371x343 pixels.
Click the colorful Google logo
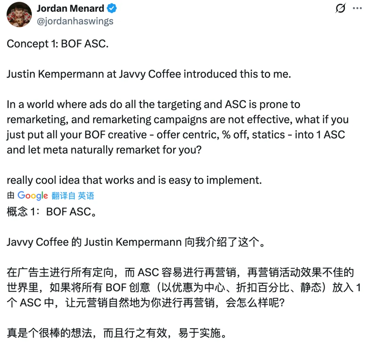pos(32,196)
